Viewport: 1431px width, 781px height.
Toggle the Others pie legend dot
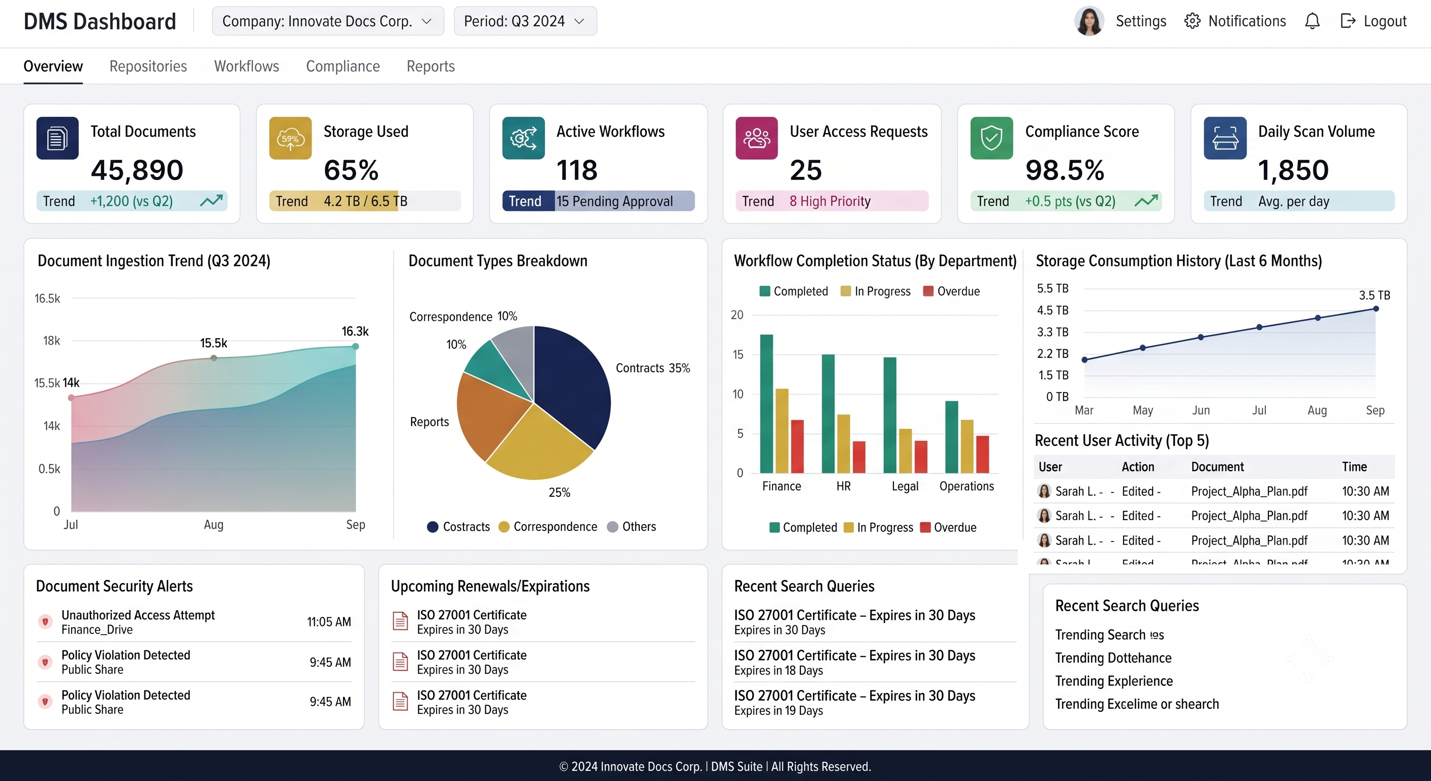click(x=612, y=527)
